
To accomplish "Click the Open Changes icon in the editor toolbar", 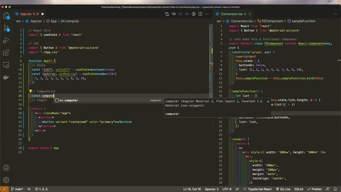I will pyautogui.click(x=167, y=14).
